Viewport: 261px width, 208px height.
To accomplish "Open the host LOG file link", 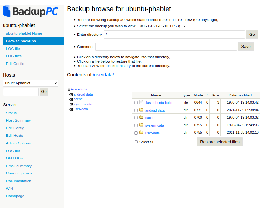I will pos(13,49).
